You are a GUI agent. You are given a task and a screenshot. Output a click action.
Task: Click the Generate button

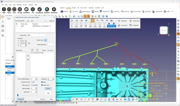click(x=42, y=99)
